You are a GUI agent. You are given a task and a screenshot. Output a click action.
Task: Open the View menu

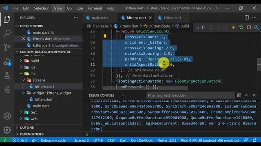[58, 8]
